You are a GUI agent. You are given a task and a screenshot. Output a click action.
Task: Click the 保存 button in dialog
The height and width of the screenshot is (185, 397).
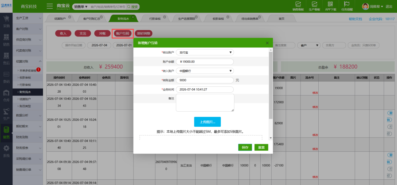tap(245, 147)
